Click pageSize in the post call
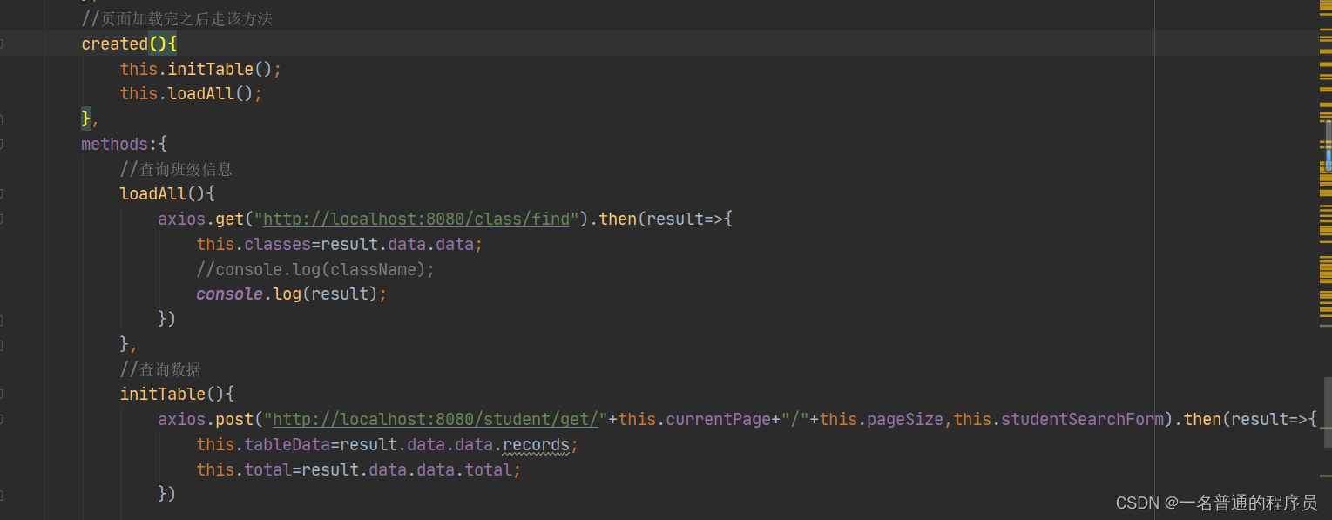Screen dimensions: 1332x520 [x=906, y=419]
